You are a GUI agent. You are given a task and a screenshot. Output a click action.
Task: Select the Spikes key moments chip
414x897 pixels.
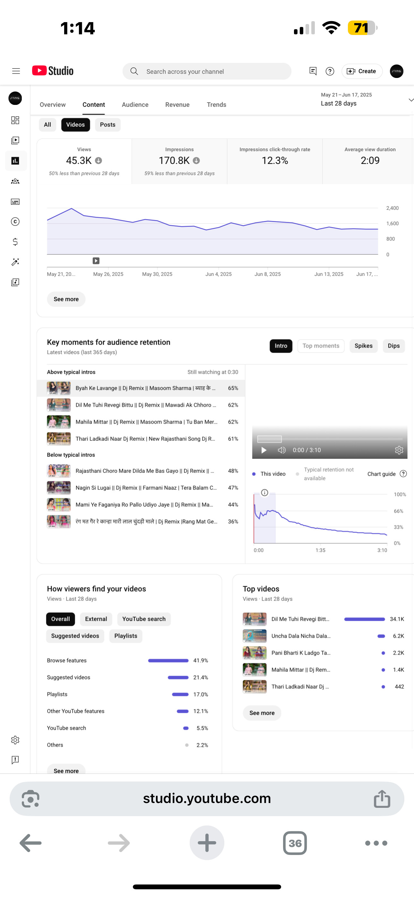pos(364,346)
